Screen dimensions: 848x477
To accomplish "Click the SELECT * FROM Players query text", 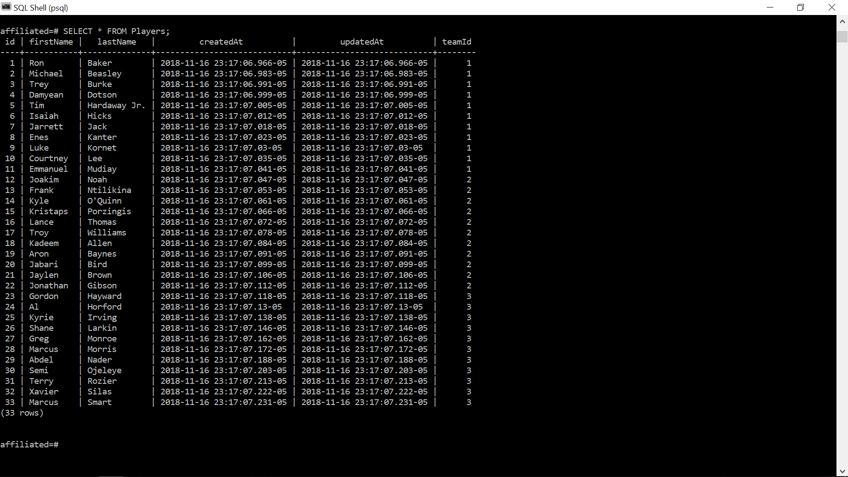I will pyautogui.click(x=116, y=31).
